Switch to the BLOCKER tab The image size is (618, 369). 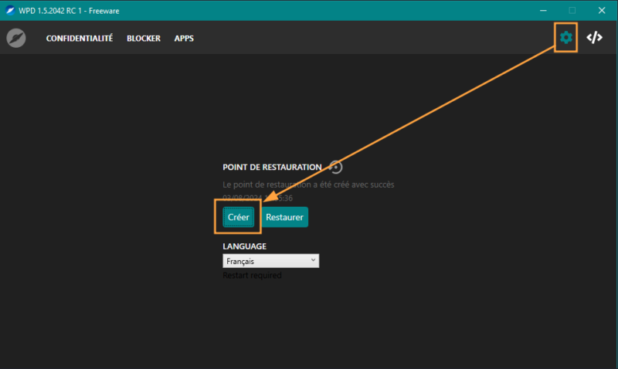pyautogui.click(x=144, y=38)
